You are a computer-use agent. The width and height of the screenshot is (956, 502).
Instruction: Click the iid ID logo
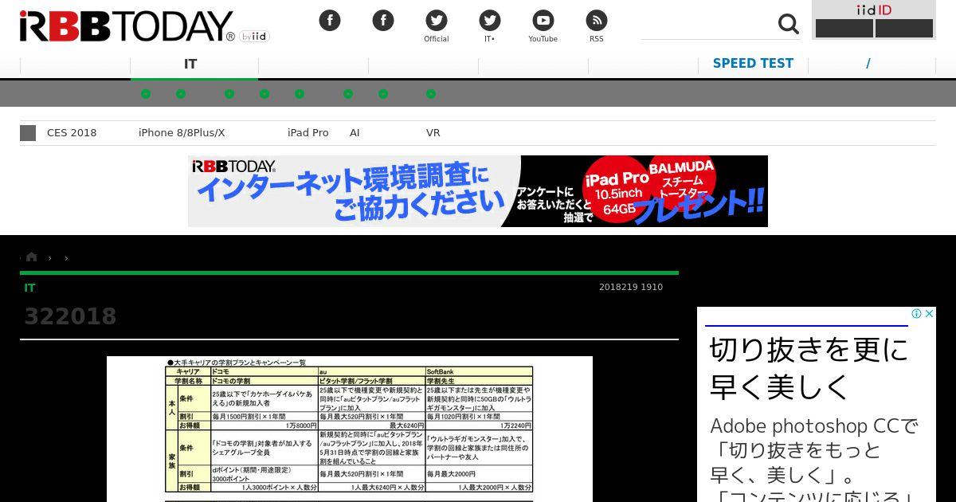[874, 10]
